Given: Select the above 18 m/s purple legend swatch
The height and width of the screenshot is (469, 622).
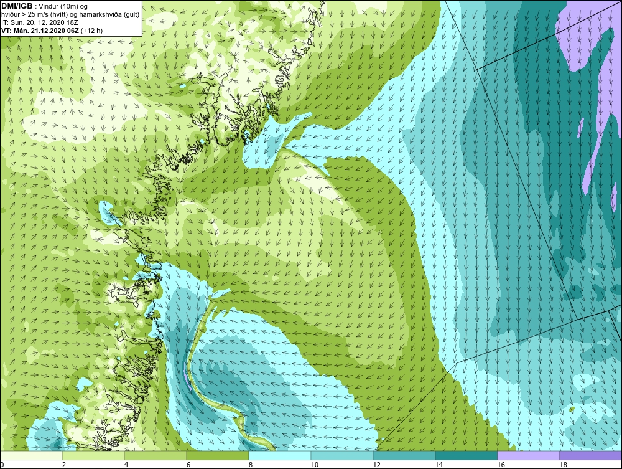Looking at the screenshot, I should pyautogui.click(x=590, y=455).
